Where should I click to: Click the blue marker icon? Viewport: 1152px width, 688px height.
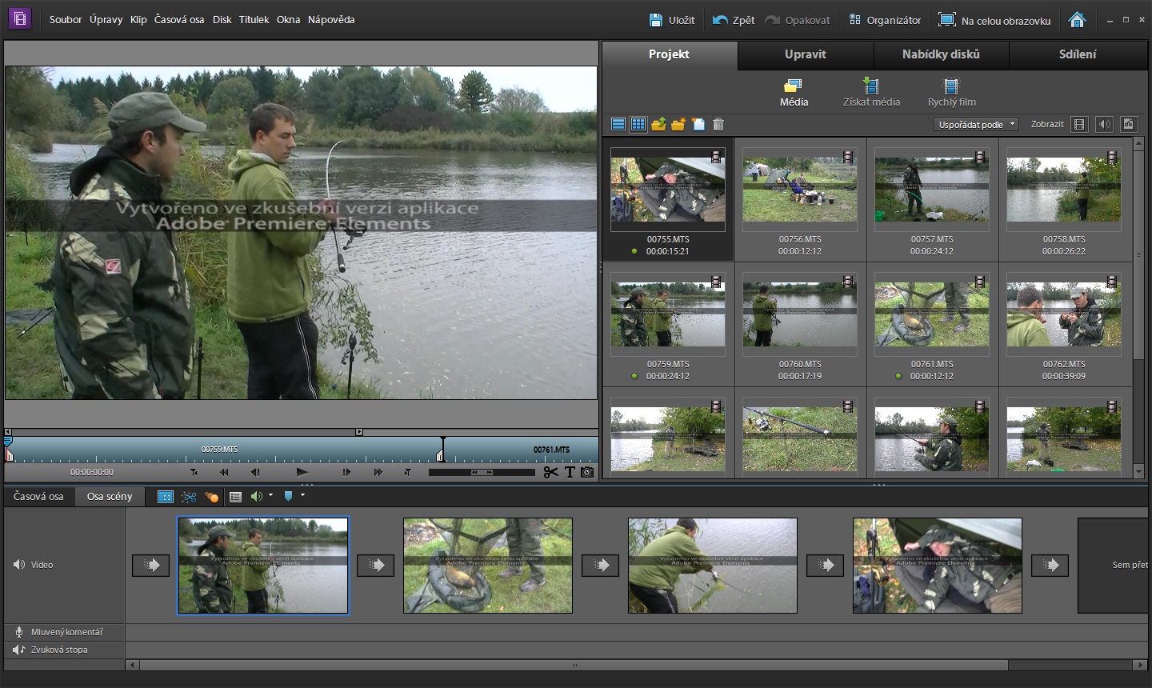coord(289,496)
